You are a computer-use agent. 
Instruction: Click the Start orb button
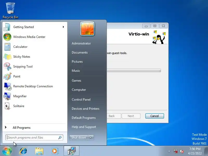[7, 151]
